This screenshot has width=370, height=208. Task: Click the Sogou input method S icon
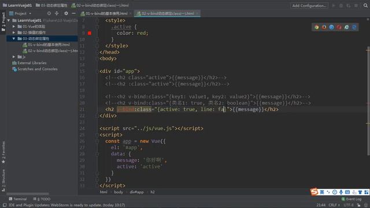(314, 192)
